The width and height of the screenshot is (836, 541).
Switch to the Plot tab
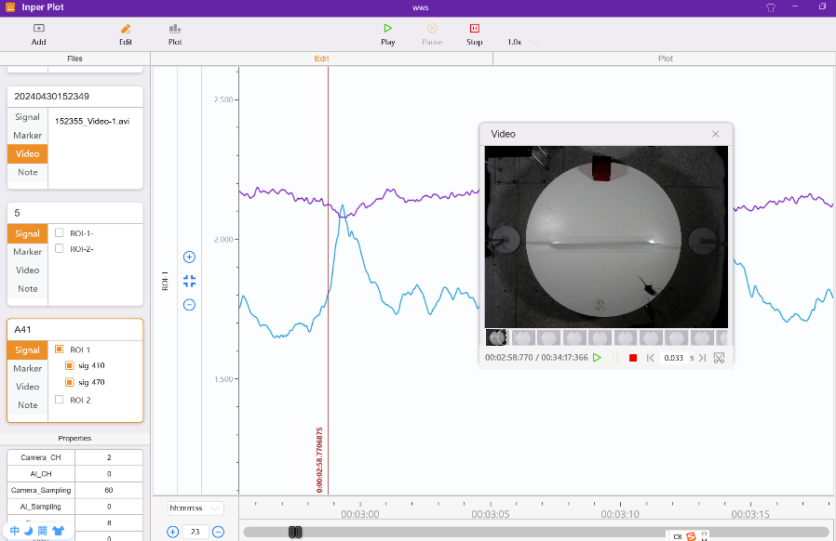pos(665,59)
